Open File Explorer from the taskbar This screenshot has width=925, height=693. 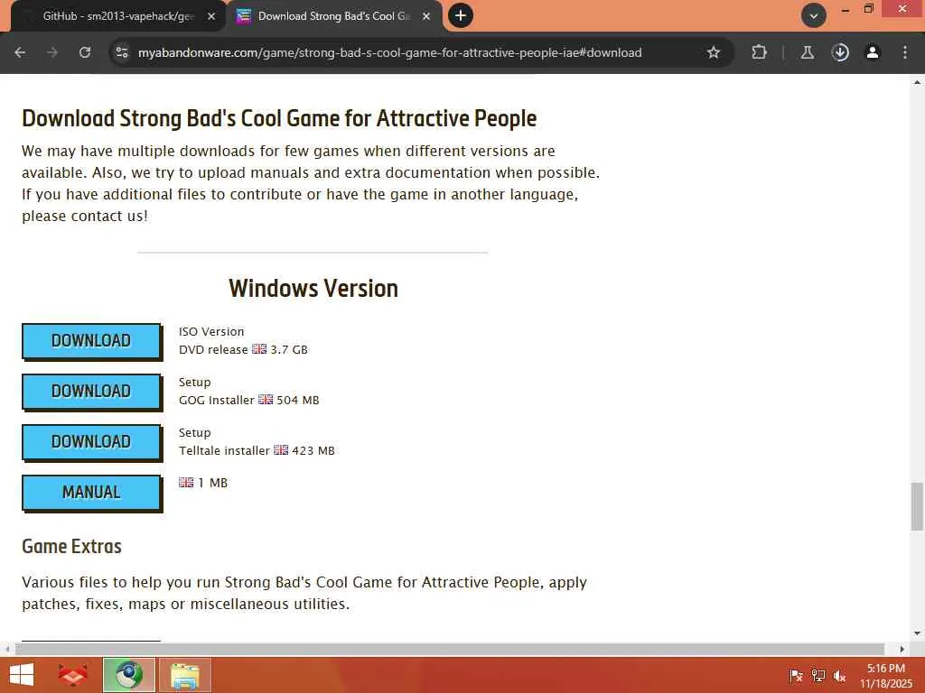pos(184,675)
